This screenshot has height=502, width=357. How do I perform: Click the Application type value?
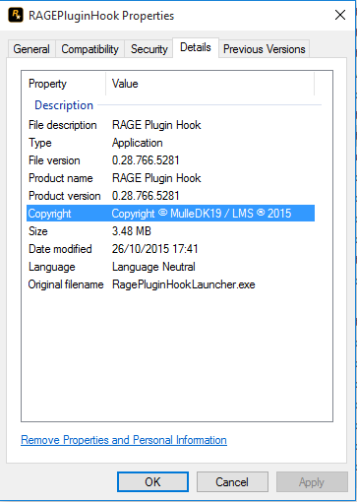138,143
